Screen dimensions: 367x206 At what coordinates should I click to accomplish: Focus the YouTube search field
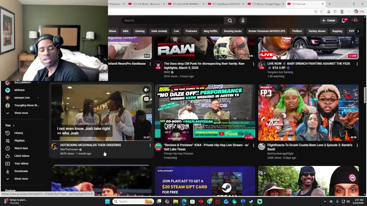coord(173,21)
